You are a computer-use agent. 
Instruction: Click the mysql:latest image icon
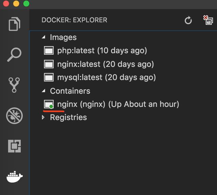click(x=49, y=77)
